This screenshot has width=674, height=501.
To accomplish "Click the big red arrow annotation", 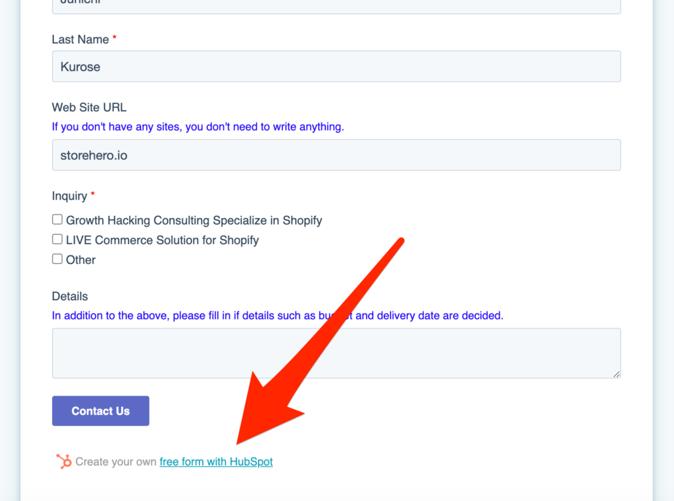I will [320, 340].
